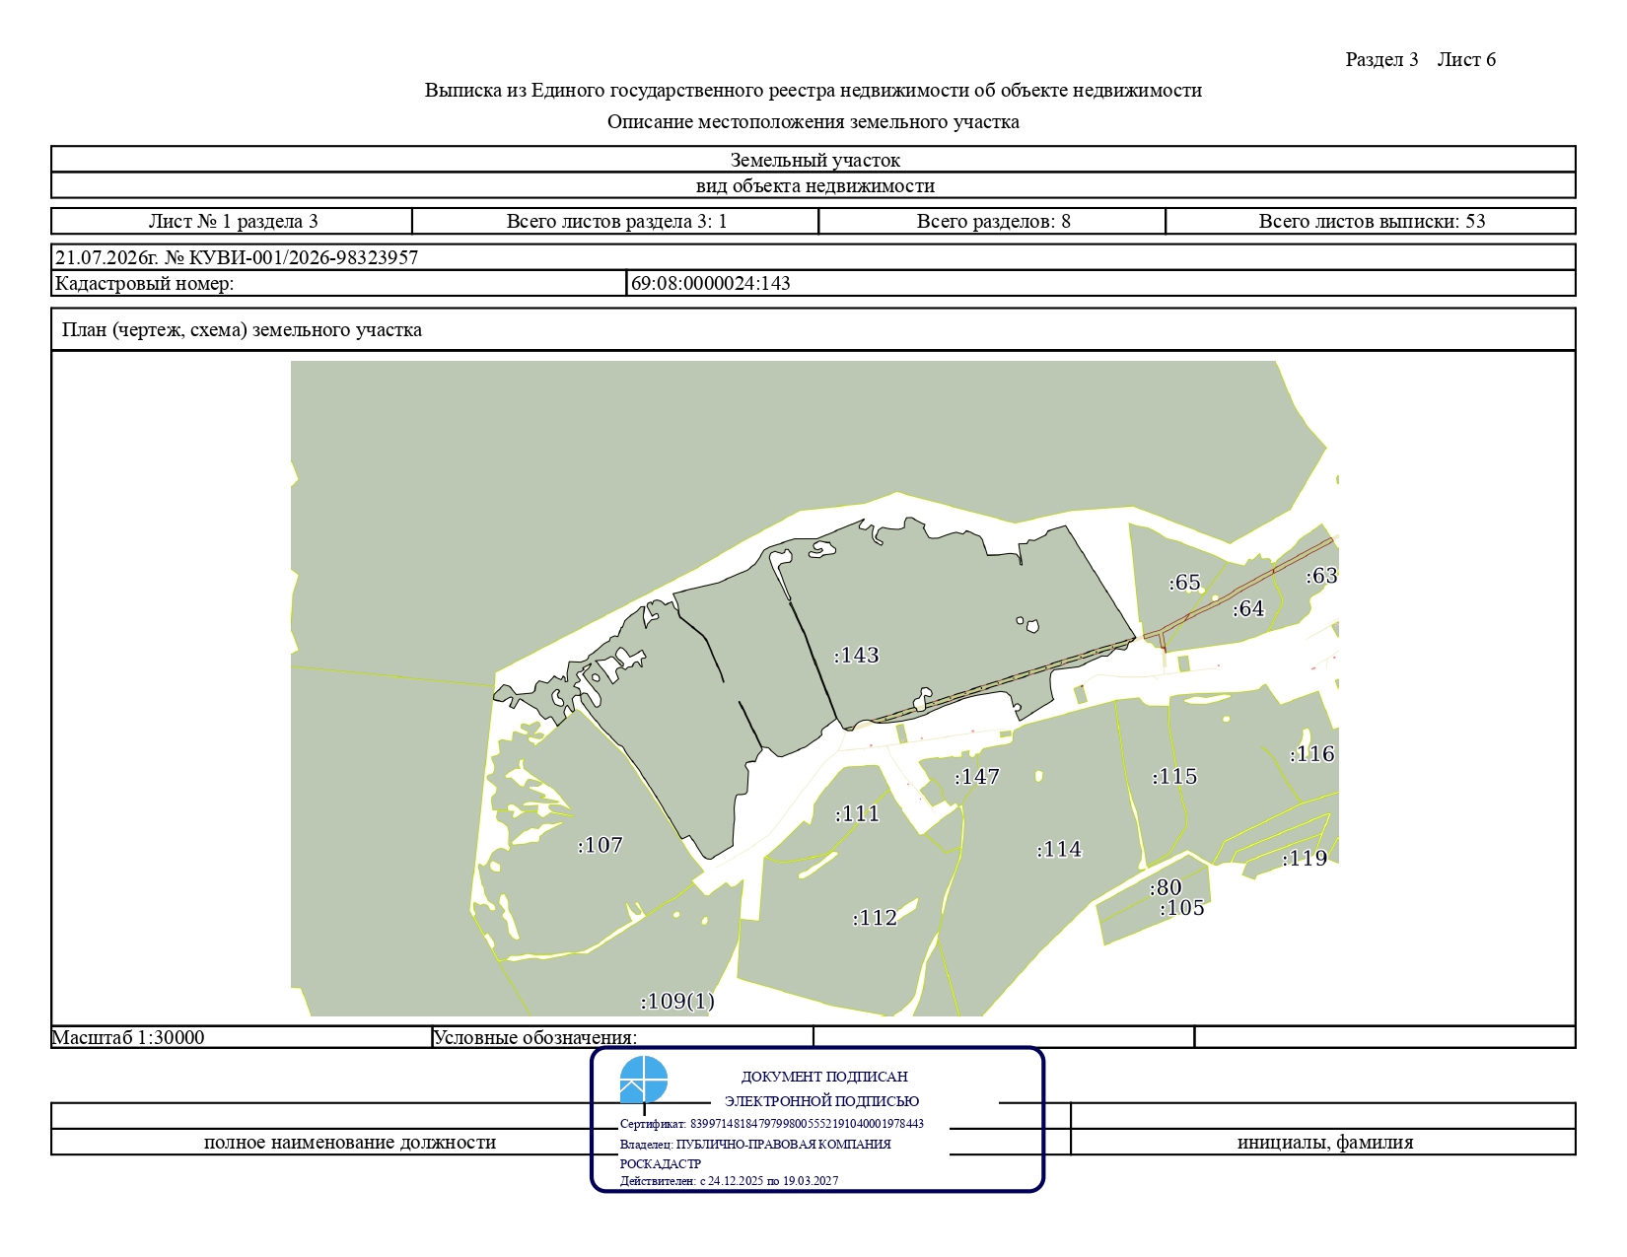Select parcel label :143 on the map
The width and height of the screenshot is (1627, 1257).
click(856, 656)
